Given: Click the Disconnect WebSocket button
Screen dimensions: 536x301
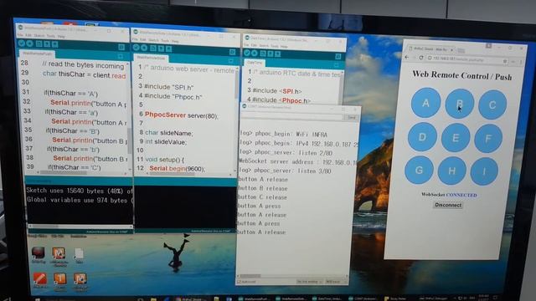Looking at the screenshot, I should (448, 205).
